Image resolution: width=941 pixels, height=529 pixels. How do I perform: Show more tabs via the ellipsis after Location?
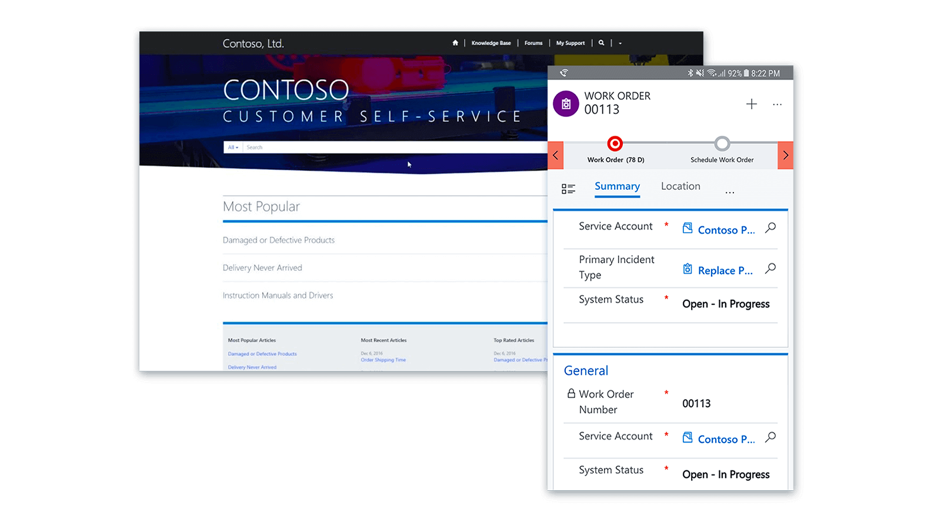730,192
